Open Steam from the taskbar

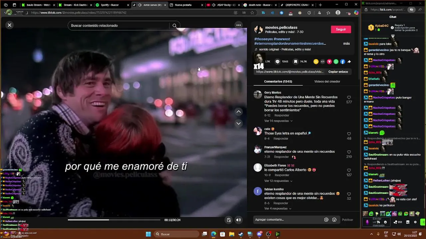pos(240,234)
